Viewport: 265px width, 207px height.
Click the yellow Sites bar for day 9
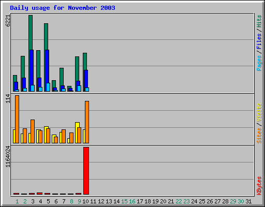pyautogui.click(x=77, y=132)
